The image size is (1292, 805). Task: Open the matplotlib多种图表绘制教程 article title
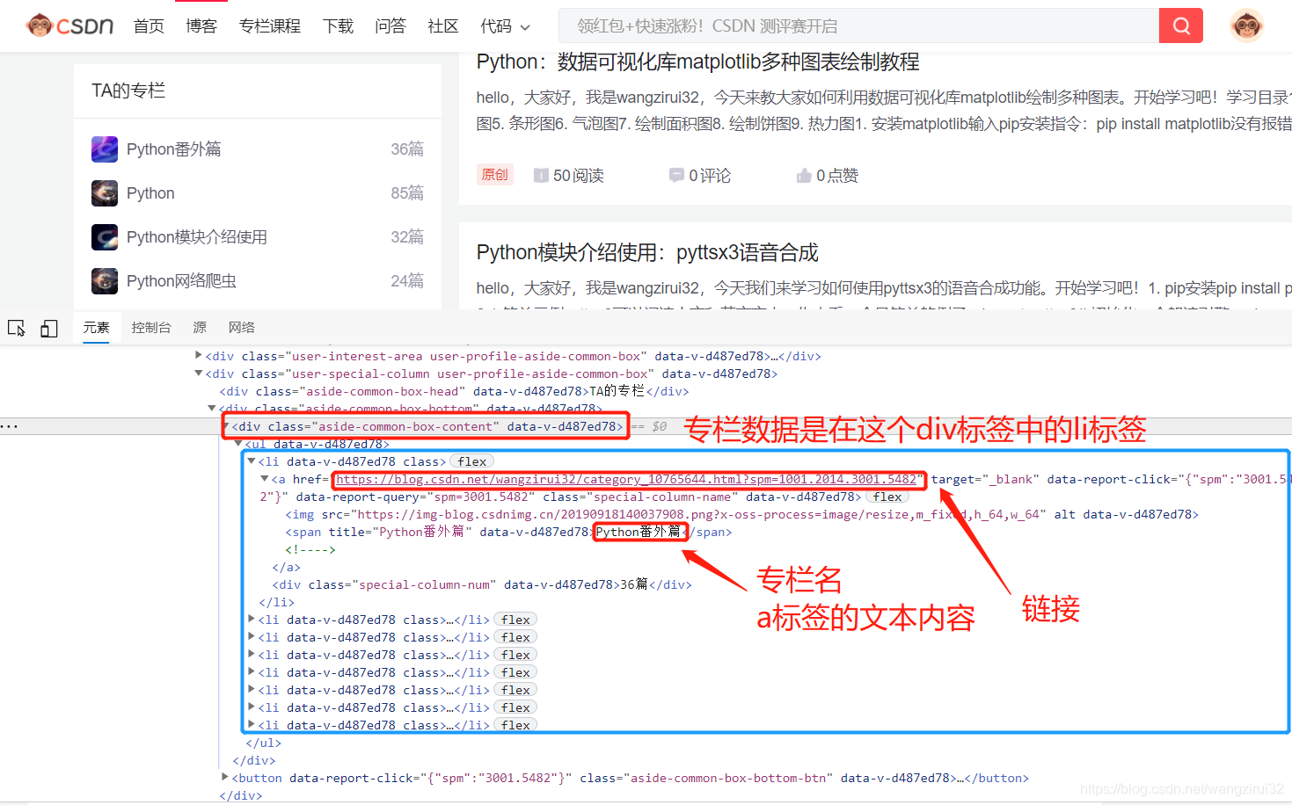coord(697,62)
